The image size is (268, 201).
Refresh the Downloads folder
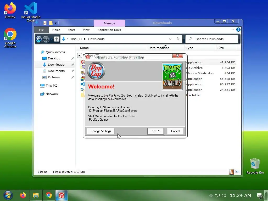click(x=178, y=39)
